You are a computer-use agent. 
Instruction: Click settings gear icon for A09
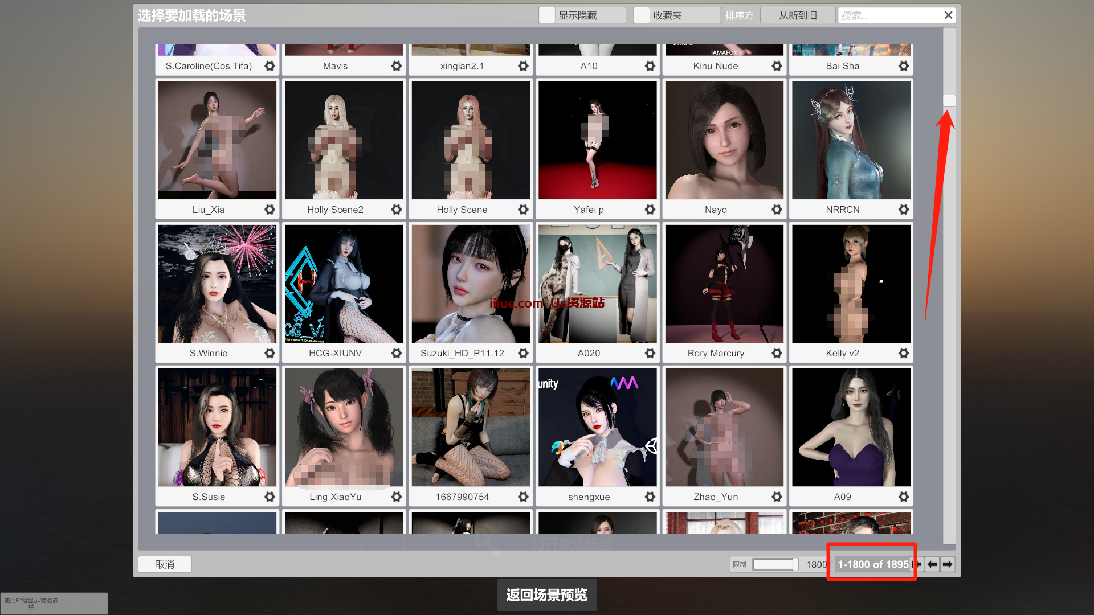903,497
